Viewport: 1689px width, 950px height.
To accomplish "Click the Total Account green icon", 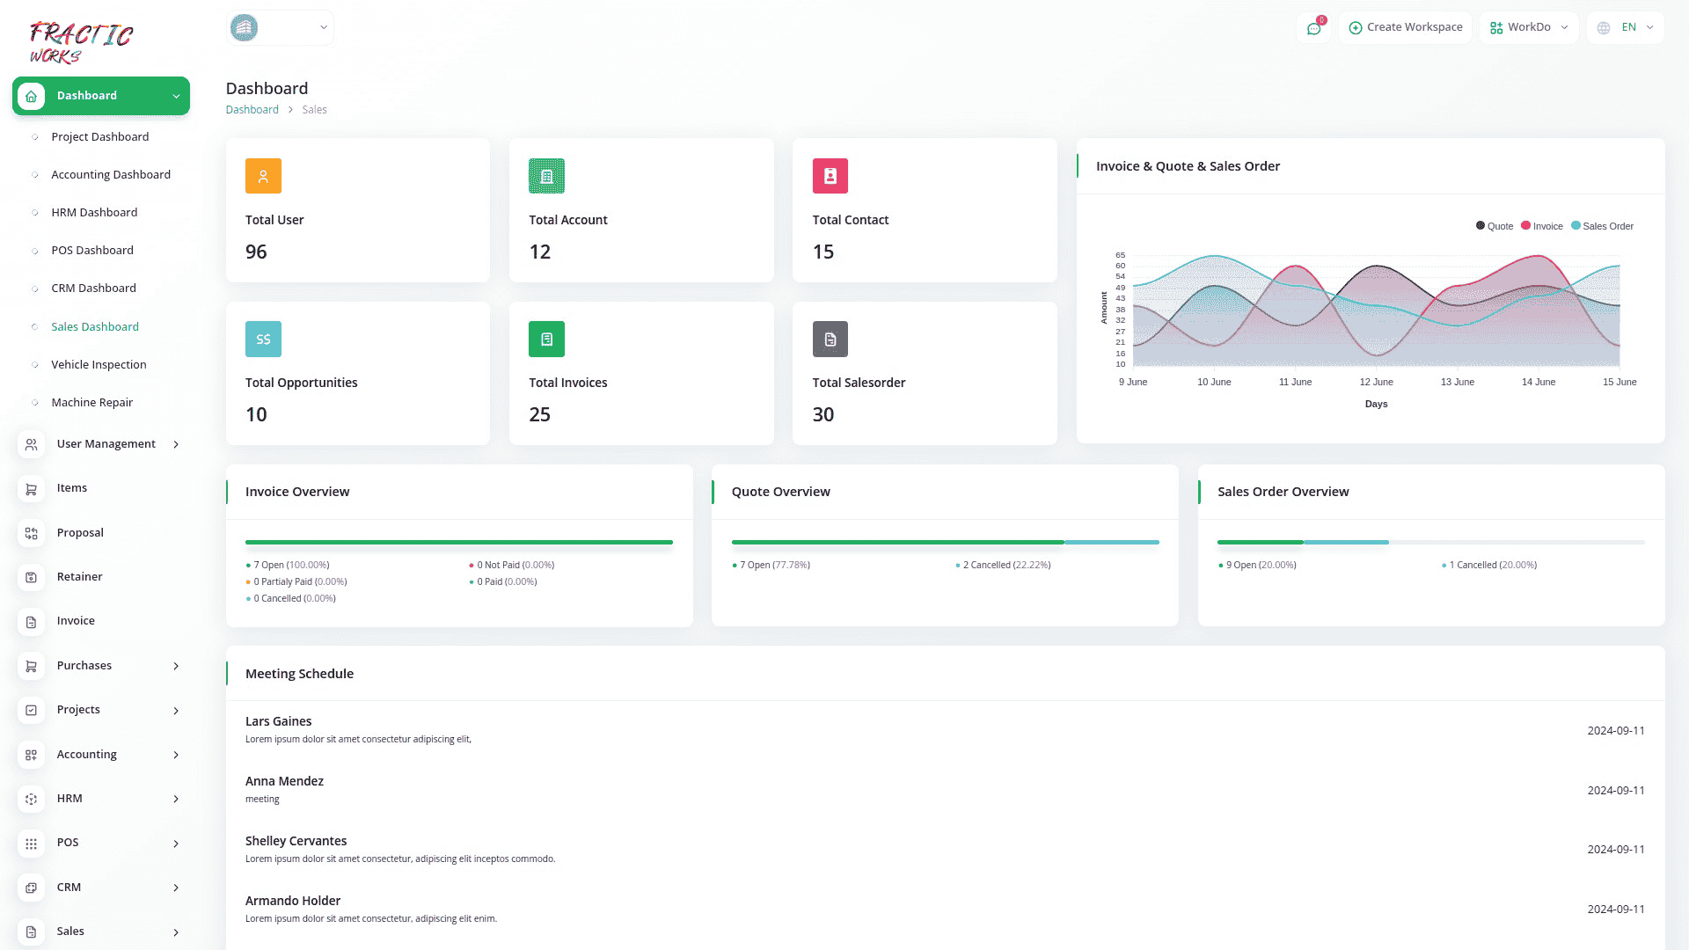I will pos(546,176).
